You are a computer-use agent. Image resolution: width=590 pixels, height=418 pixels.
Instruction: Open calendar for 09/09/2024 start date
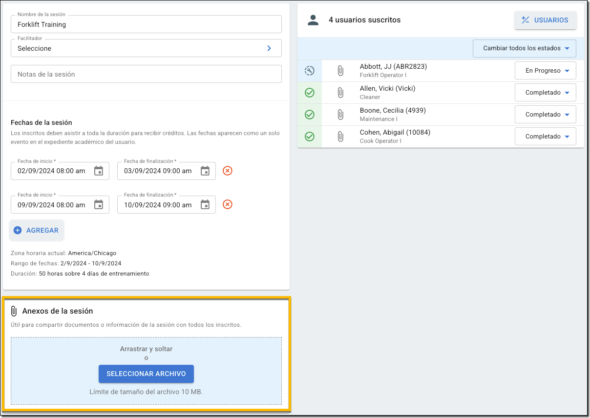(x=99, y=205)
